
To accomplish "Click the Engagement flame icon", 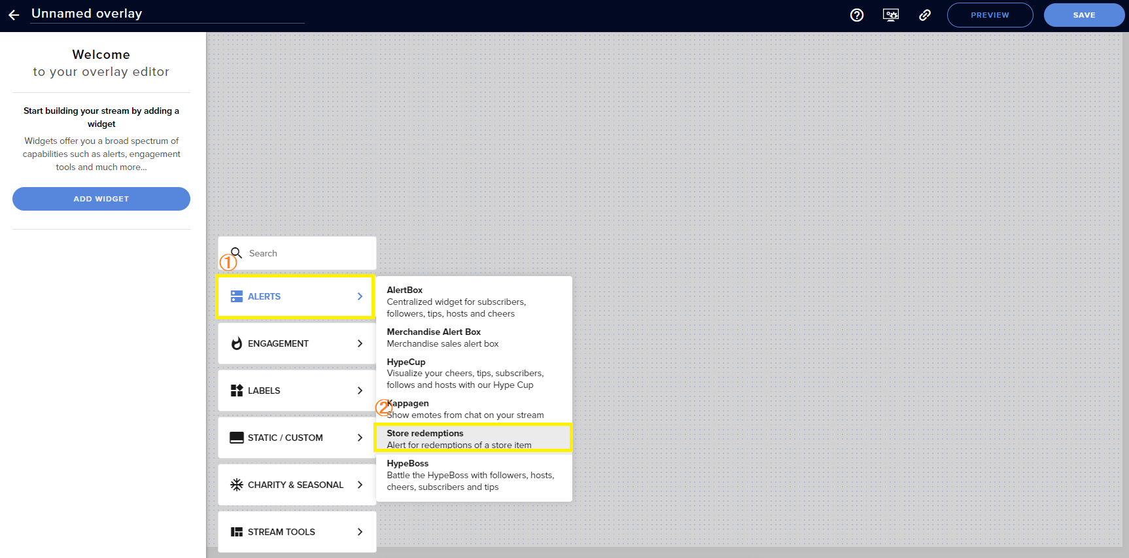I will pos(237,343).
